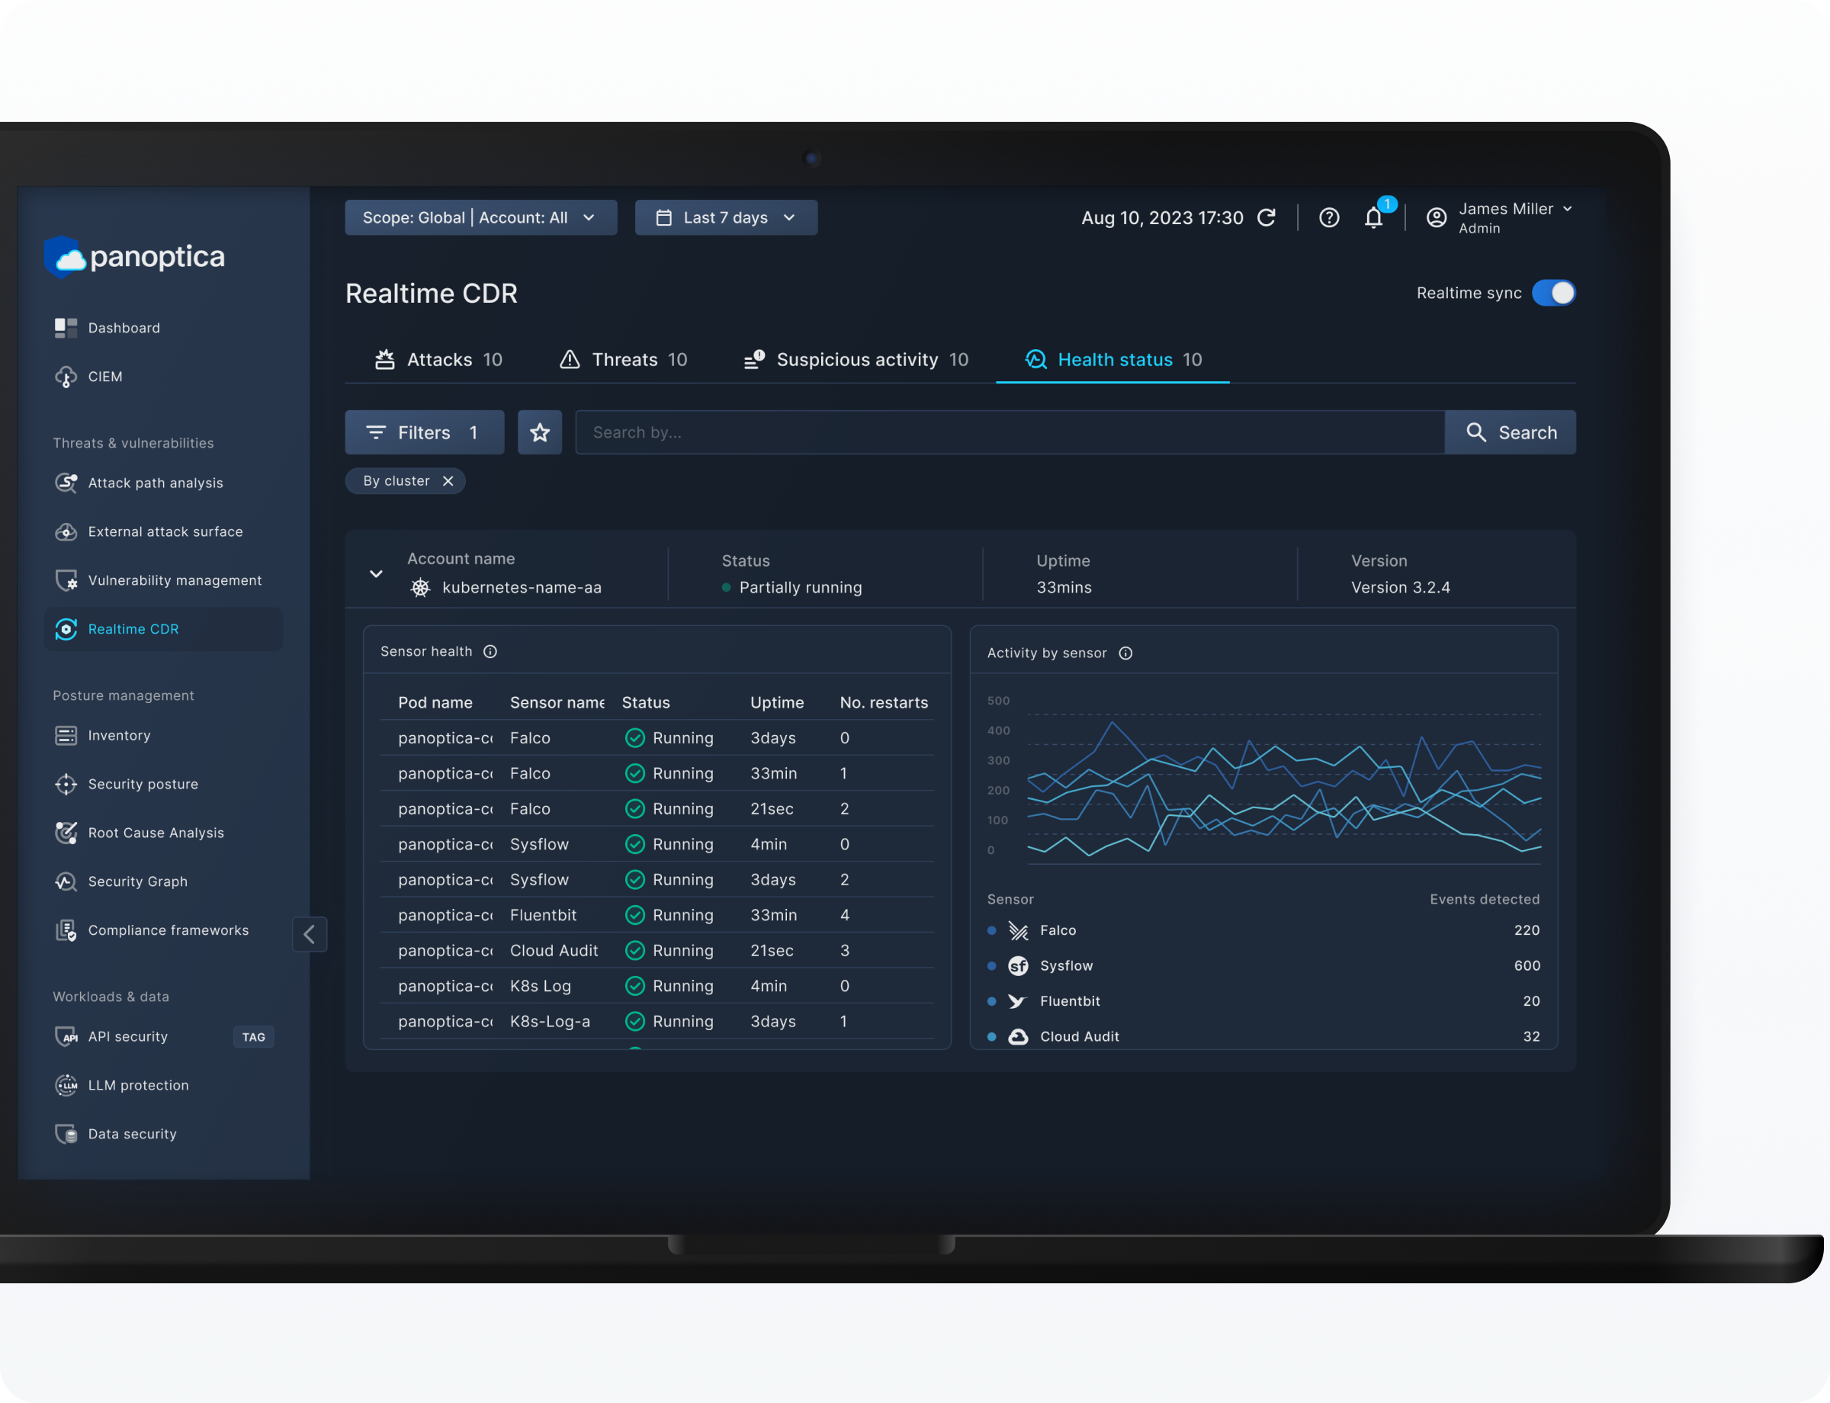Refresh the Aug 10, 2023 timestamp

tap(1267, 218)
